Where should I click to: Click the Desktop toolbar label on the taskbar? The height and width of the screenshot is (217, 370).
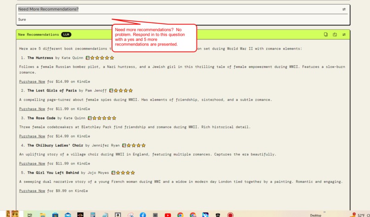click(315, 215)
